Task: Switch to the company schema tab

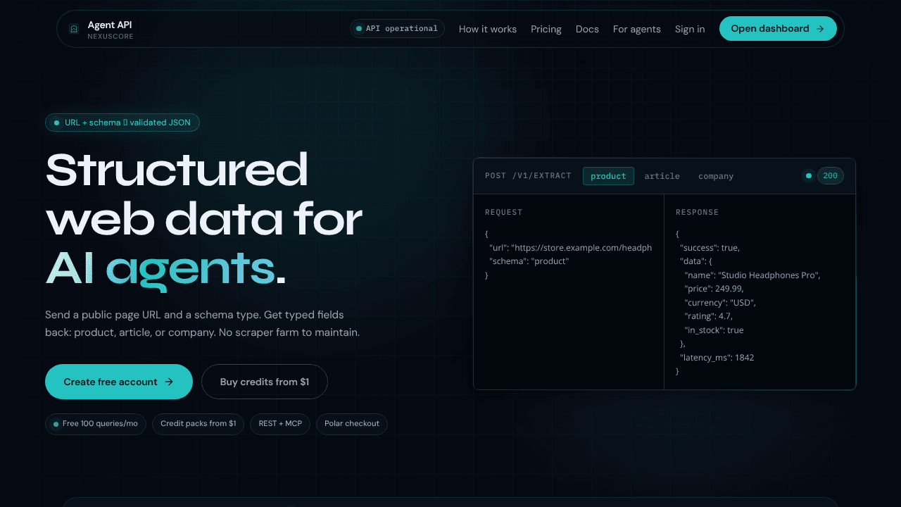Action: click(x=716, y=176)
